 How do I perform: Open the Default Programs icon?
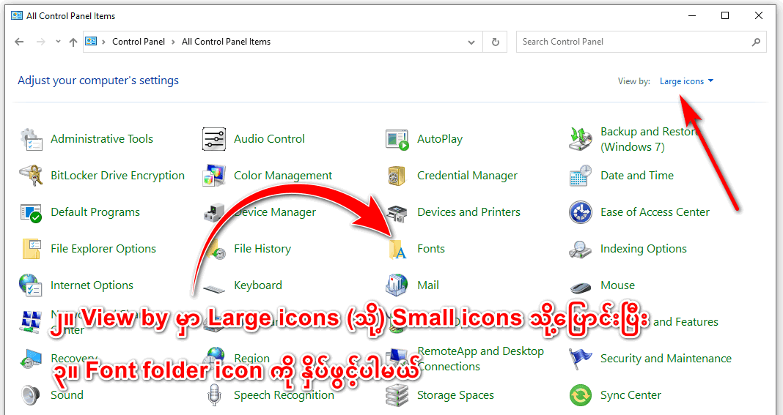click(31, 212)
